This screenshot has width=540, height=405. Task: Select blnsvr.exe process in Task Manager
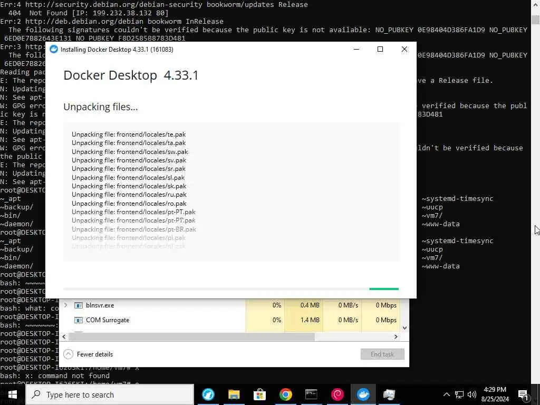coord(100,305)
